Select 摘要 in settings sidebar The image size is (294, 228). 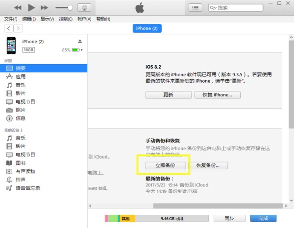[44, 68]
